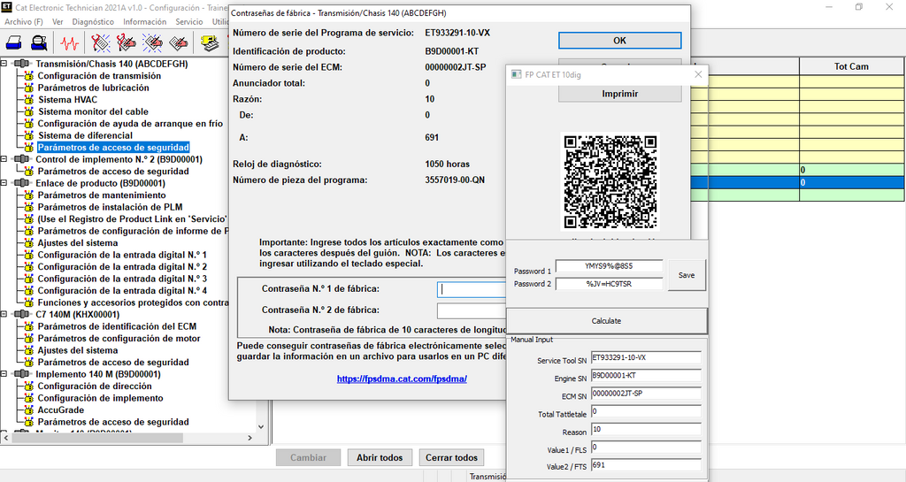Click the Reason input field
This screenshot has width=906, height=482.
[x=646, y=430]
